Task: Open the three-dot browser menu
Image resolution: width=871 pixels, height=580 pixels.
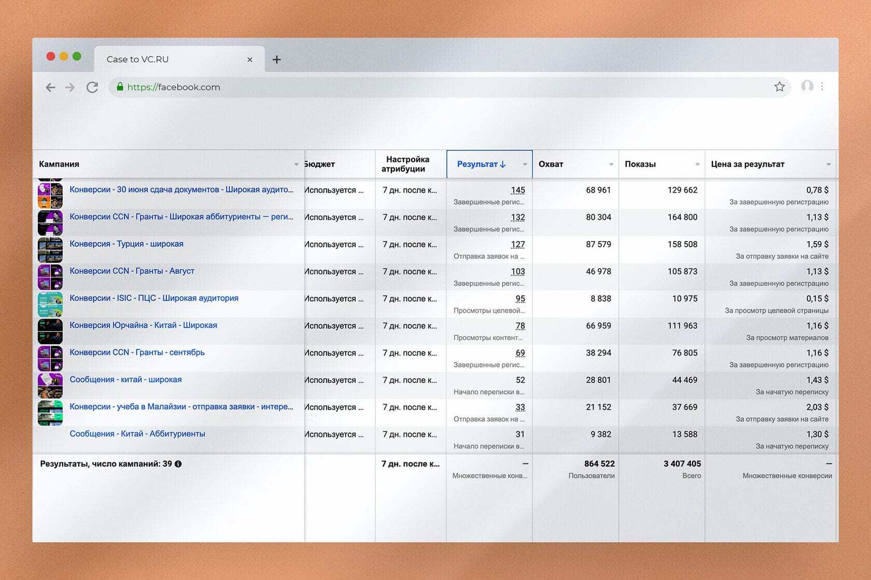Action: point(822,87)
